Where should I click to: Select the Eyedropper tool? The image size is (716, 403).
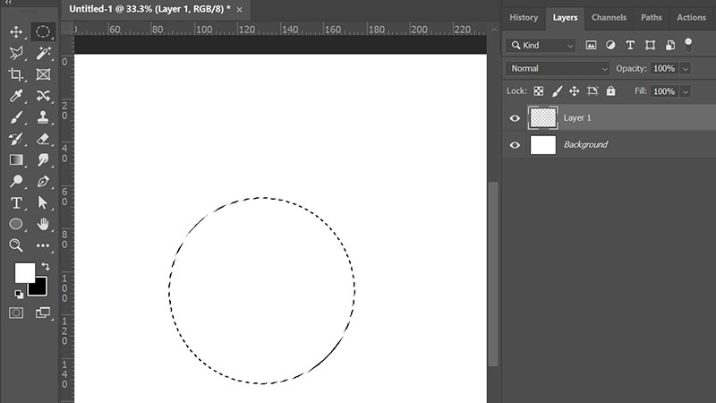point(16,96)
